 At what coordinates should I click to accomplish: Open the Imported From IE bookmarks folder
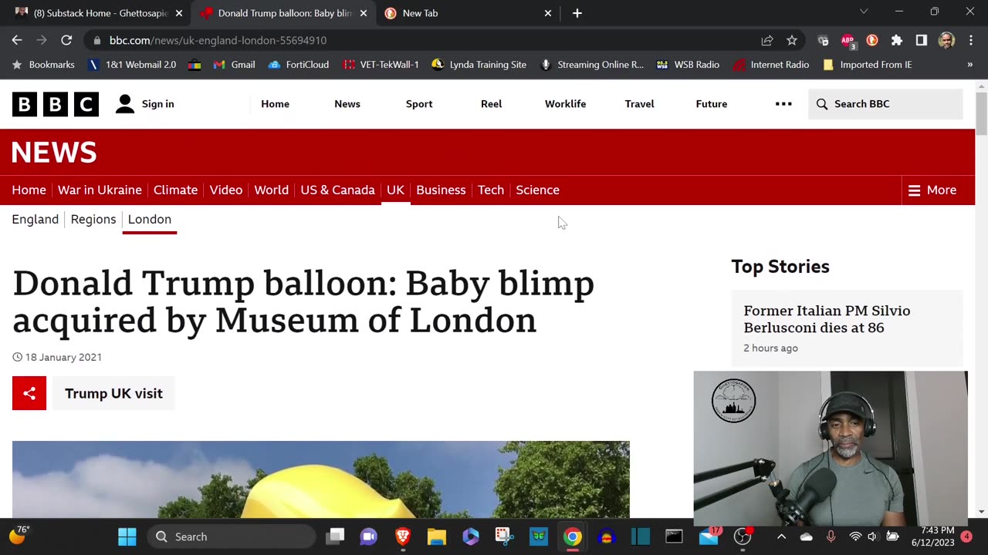(x=868, y=65)
